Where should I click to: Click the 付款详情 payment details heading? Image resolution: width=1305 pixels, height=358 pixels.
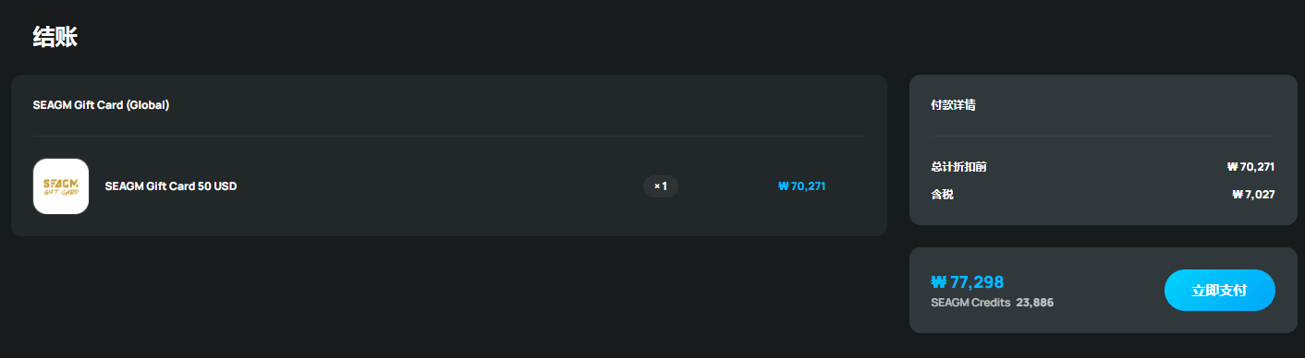pos(954,105)
